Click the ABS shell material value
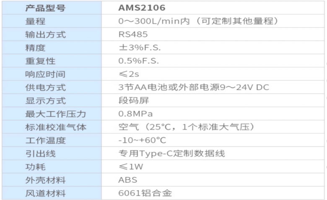 tap(127, 180)
